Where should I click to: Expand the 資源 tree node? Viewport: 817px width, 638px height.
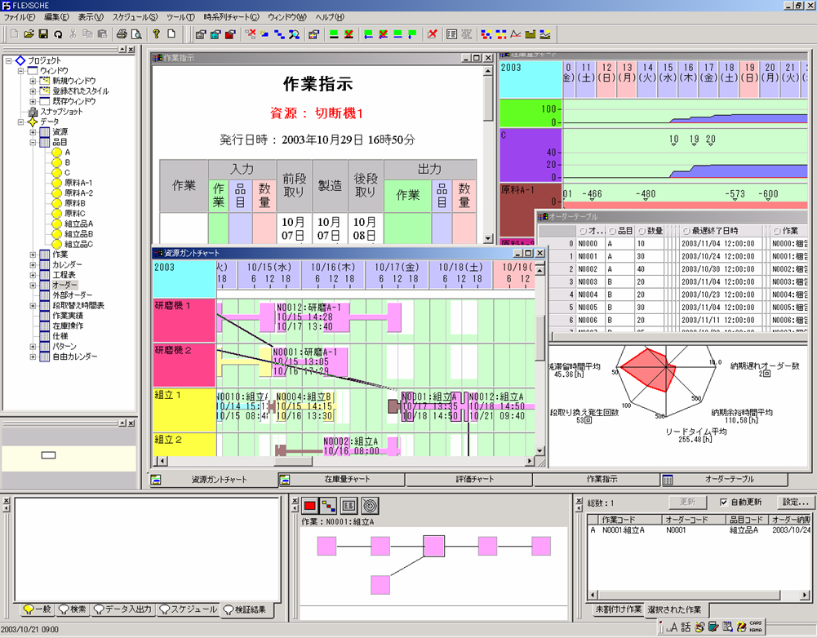click(x=33, y=132)
